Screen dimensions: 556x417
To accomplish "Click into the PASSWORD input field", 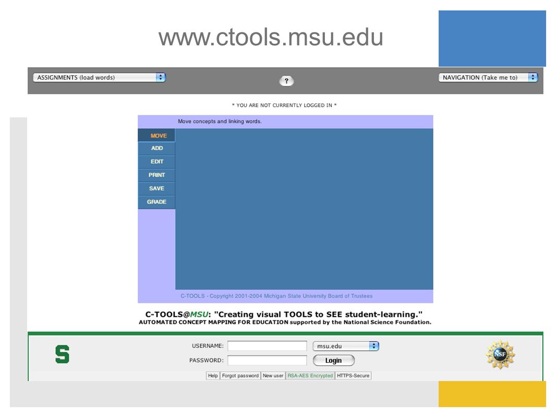I will click(x=267, y=360).
